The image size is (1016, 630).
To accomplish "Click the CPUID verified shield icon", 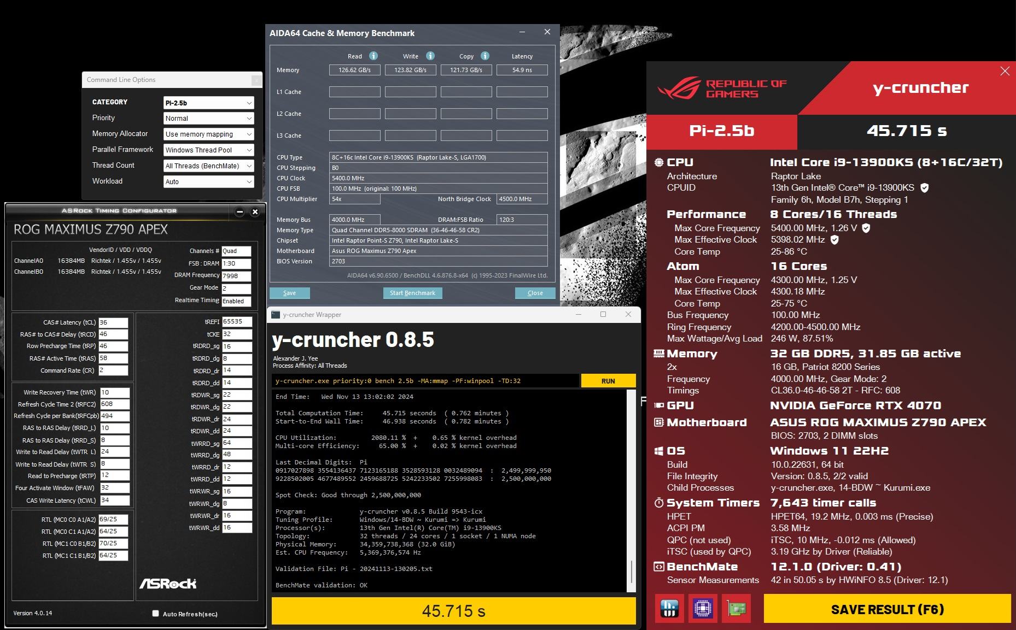I will pyautogui.click(x=925, y=188).
